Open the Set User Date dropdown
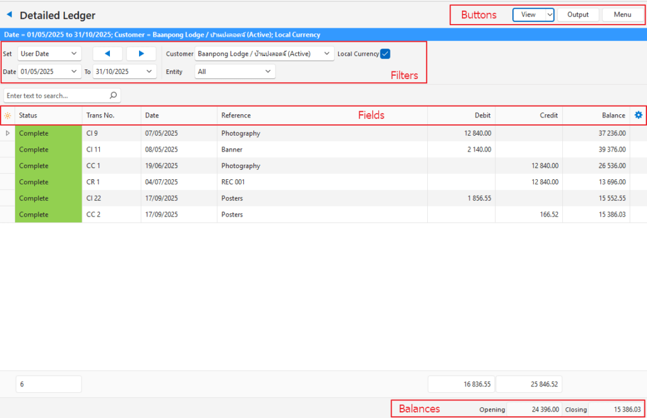The height and width of the screenshot is (418, 647). tap(49, 54)
